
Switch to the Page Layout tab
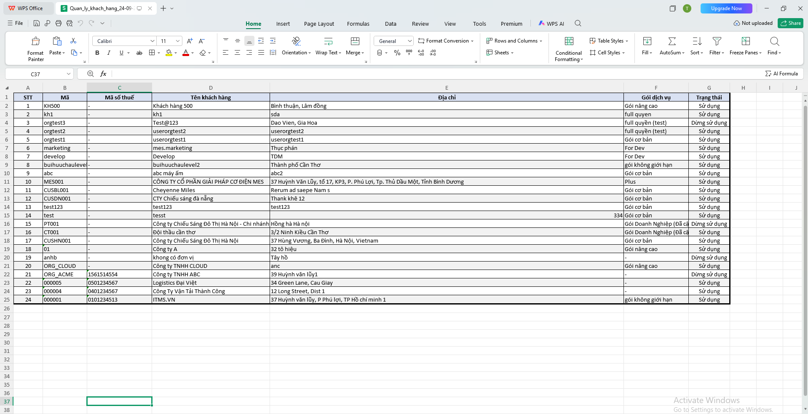pos(319,24)
